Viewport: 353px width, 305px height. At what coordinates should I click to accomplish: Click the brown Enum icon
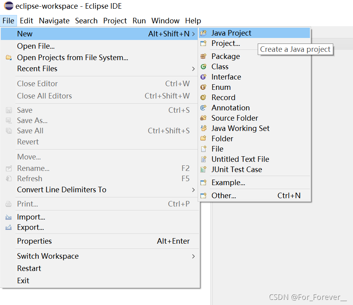click(203, 87)
